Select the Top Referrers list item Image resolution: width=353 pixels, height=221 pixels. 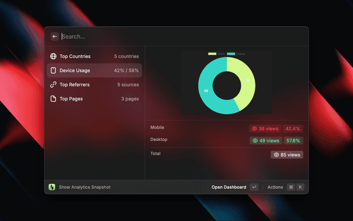tap(94, 85)
